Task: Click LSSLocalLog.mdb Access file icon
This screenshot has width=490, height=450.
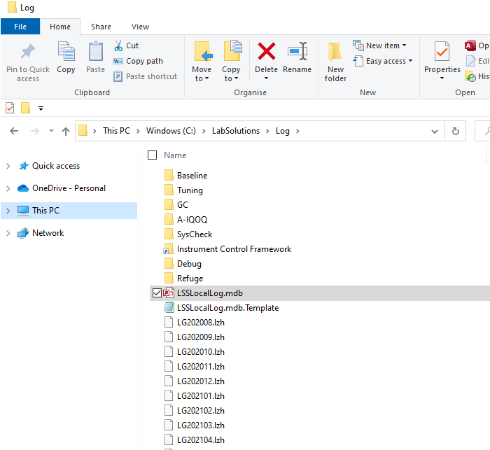Action: (169, 293)
